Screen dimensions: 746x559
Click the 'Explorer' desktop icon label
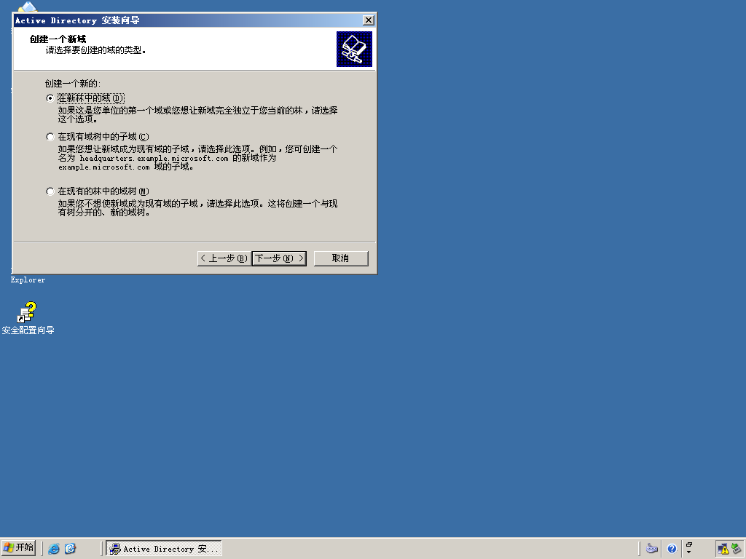pos(28,280)
